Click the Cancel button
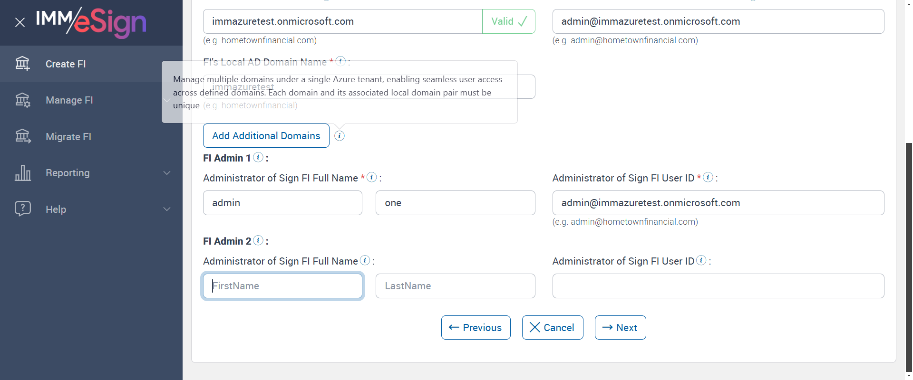Viewport: 913px width, 380px height. pos(553,328)
